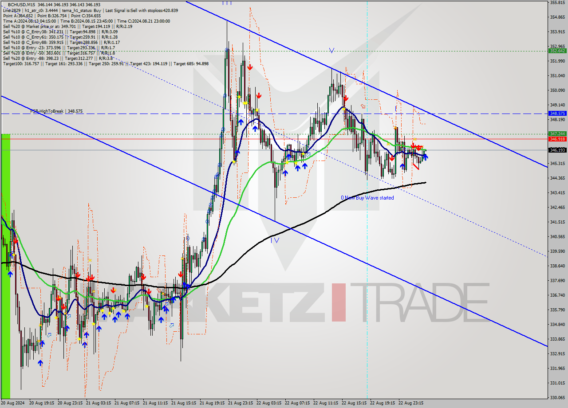The height and width of the screenshot is (408, 568).
Task: Click the '20 Aug 19:15' time label
Action: [x=42, y=403]
